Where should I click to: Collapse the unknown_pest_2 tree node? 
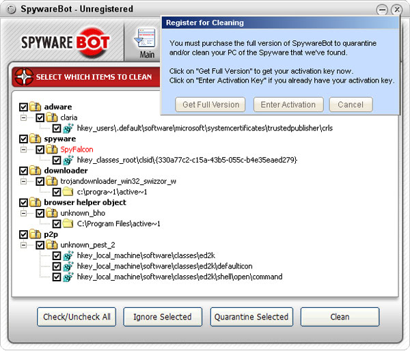click(23, 245)
